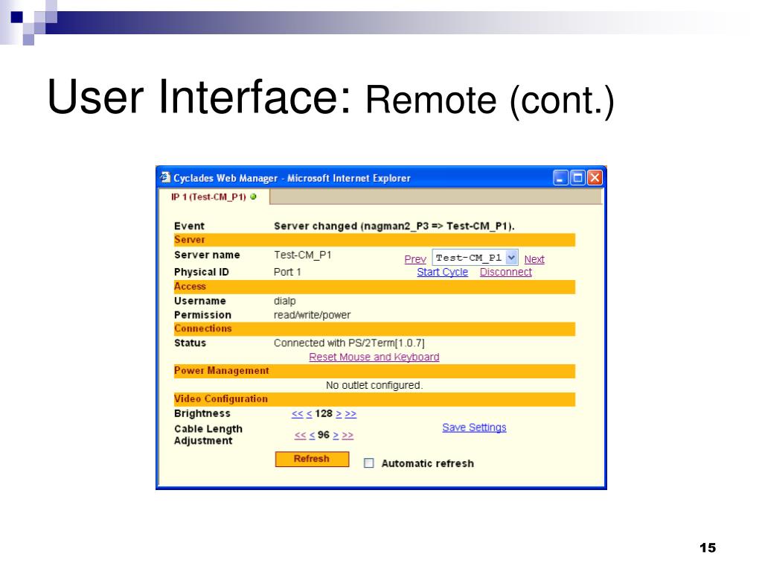Increase Brightness by single step (>)
762x572 pixels.
339,414
